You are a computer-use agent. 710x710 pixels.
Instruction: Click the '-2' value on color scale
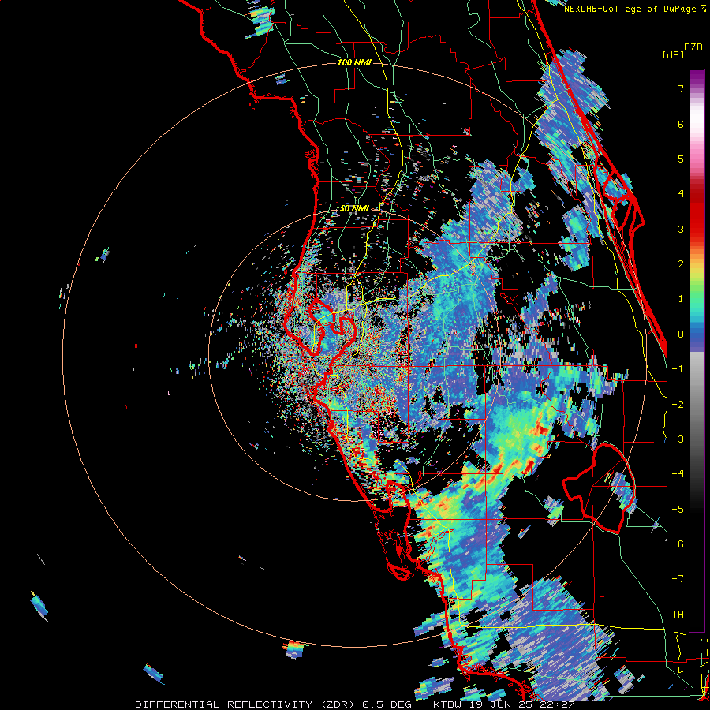[678, 404]
